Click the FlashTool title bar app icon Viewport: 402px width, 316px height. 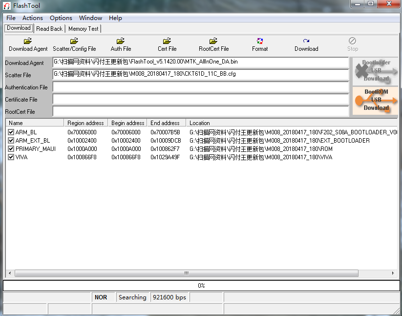7,6
